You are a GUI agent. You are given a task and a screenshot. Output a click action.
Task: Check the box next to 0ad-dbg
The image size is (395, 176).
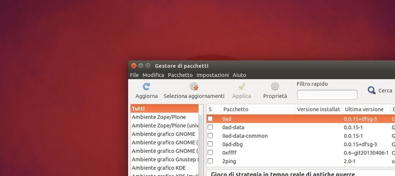coord(210,144)
